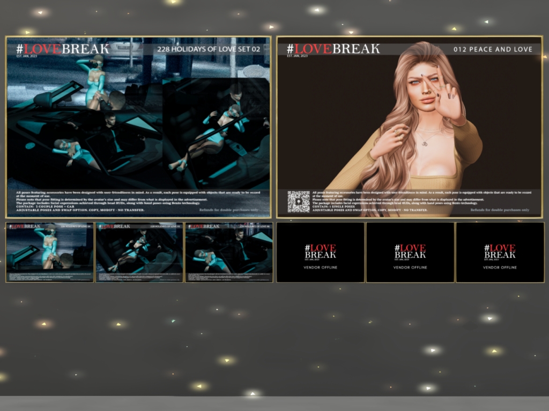Select thumbnail of woman in teal standing by car

pyautogui.click(x=49, y=252)
